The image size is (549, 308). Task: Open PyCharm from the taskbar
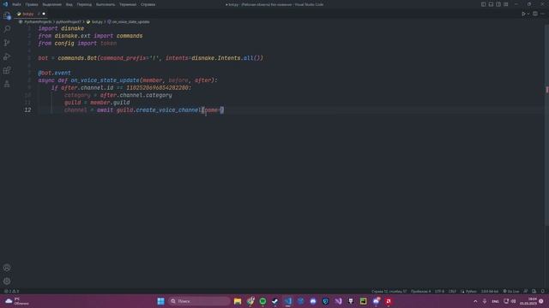coord(364,301)
